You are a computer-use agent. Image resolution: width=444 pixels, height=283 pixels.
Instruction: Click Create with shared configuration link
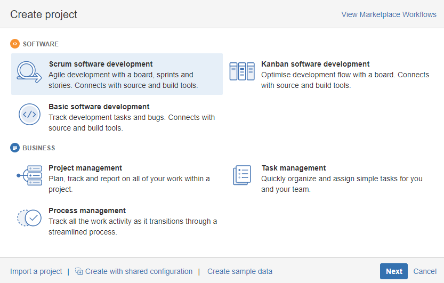pyautogui.click(x=139, y=271)
